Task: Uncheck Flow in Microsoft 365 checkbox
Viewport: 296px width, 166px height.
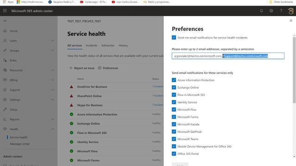Action: click(x=174, y=95)
